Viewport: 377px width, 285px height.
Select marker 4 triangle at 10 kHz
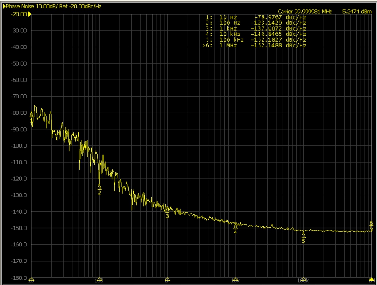(x=236, y=226)
